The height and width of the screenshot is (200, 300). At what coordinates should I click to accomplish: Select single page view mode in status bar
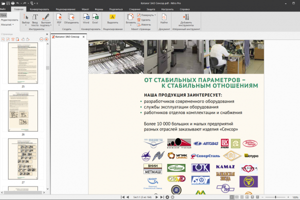[231, 197]
